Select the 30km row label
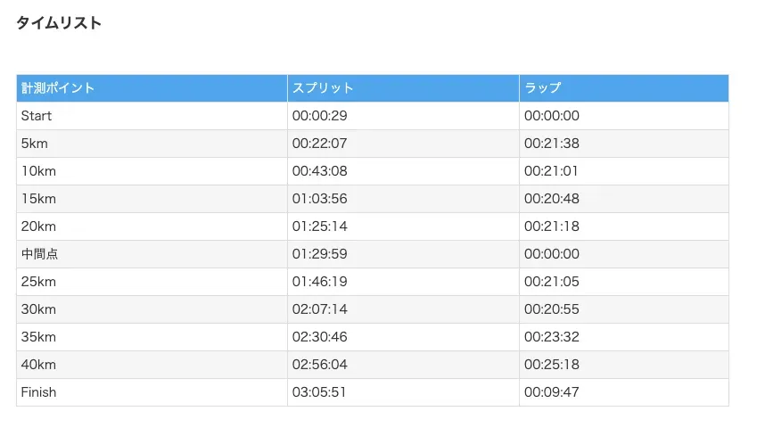 tap(38, 309)
